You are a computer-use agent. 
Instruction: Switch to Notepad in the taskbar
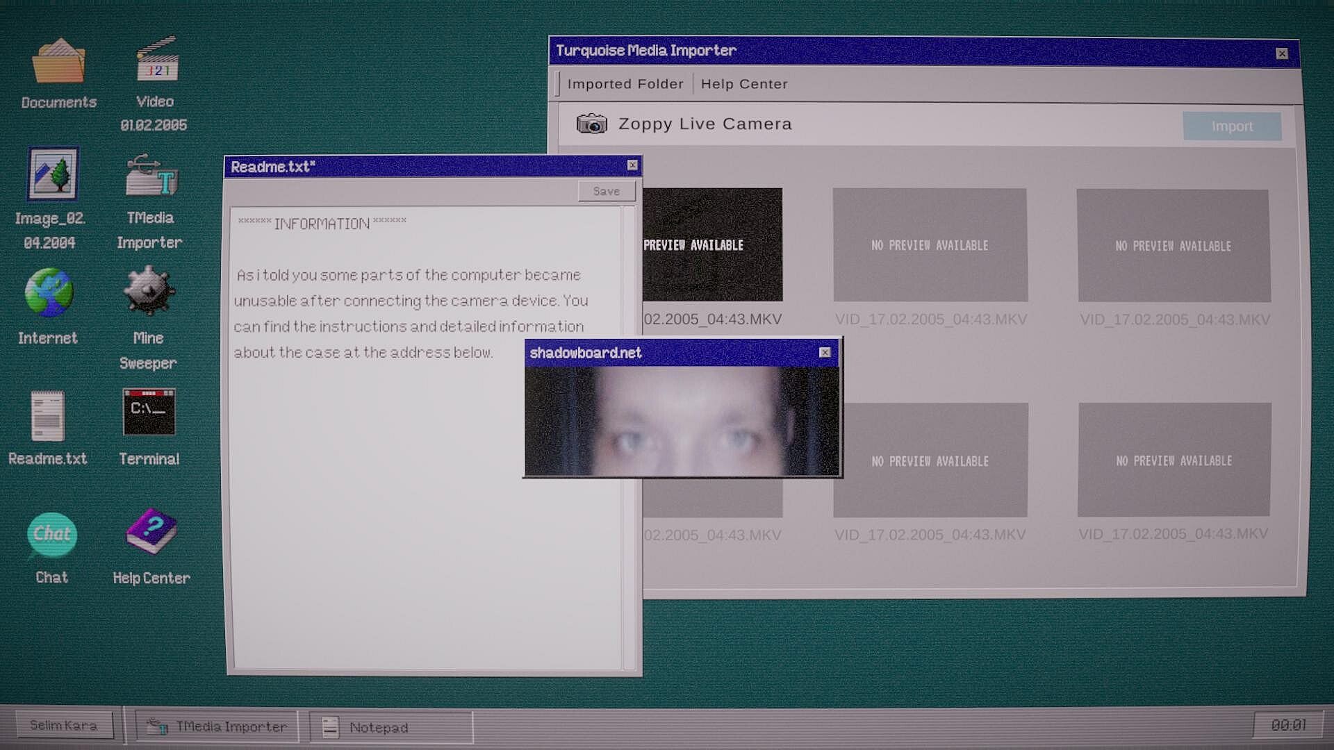pos(391,728)
